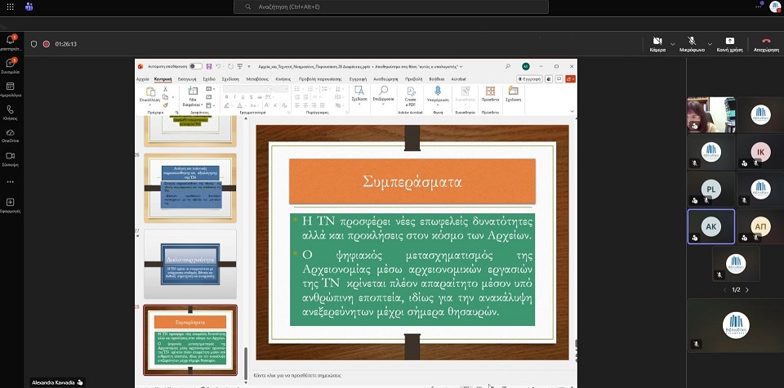This screenshot has height=388, width=784.
Task: Go to next page of participants
Action: point(746,289)
